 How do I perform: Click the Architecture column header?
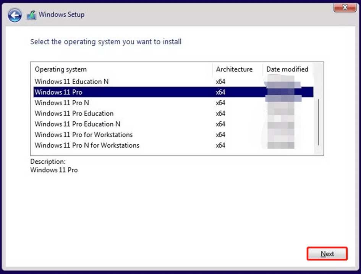(234, 69)
